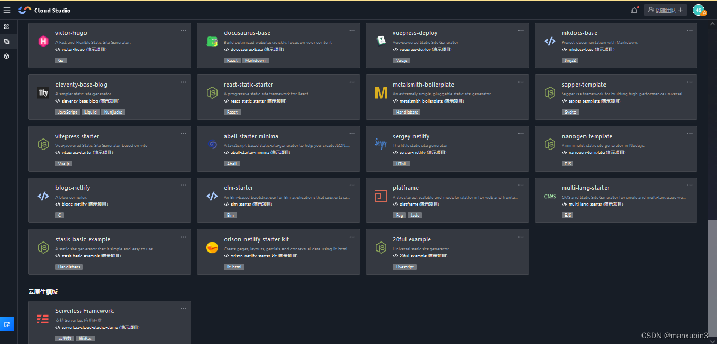Click the Go tag on victor-hugo
This screenshot has width=717, height=344.
tap(61, 60)
